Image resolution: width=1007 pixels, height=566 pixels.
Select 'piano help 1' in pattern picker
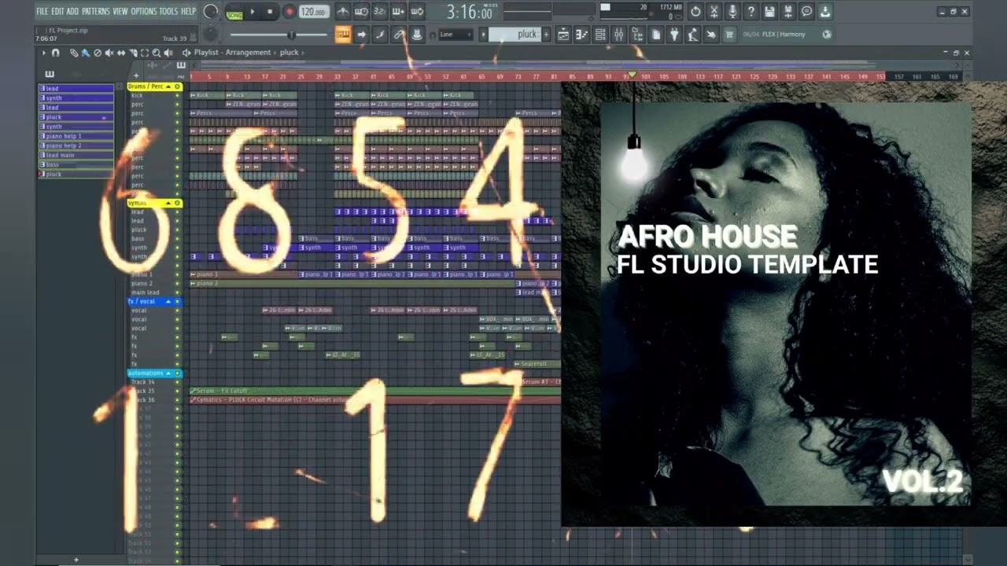(76, 136)
